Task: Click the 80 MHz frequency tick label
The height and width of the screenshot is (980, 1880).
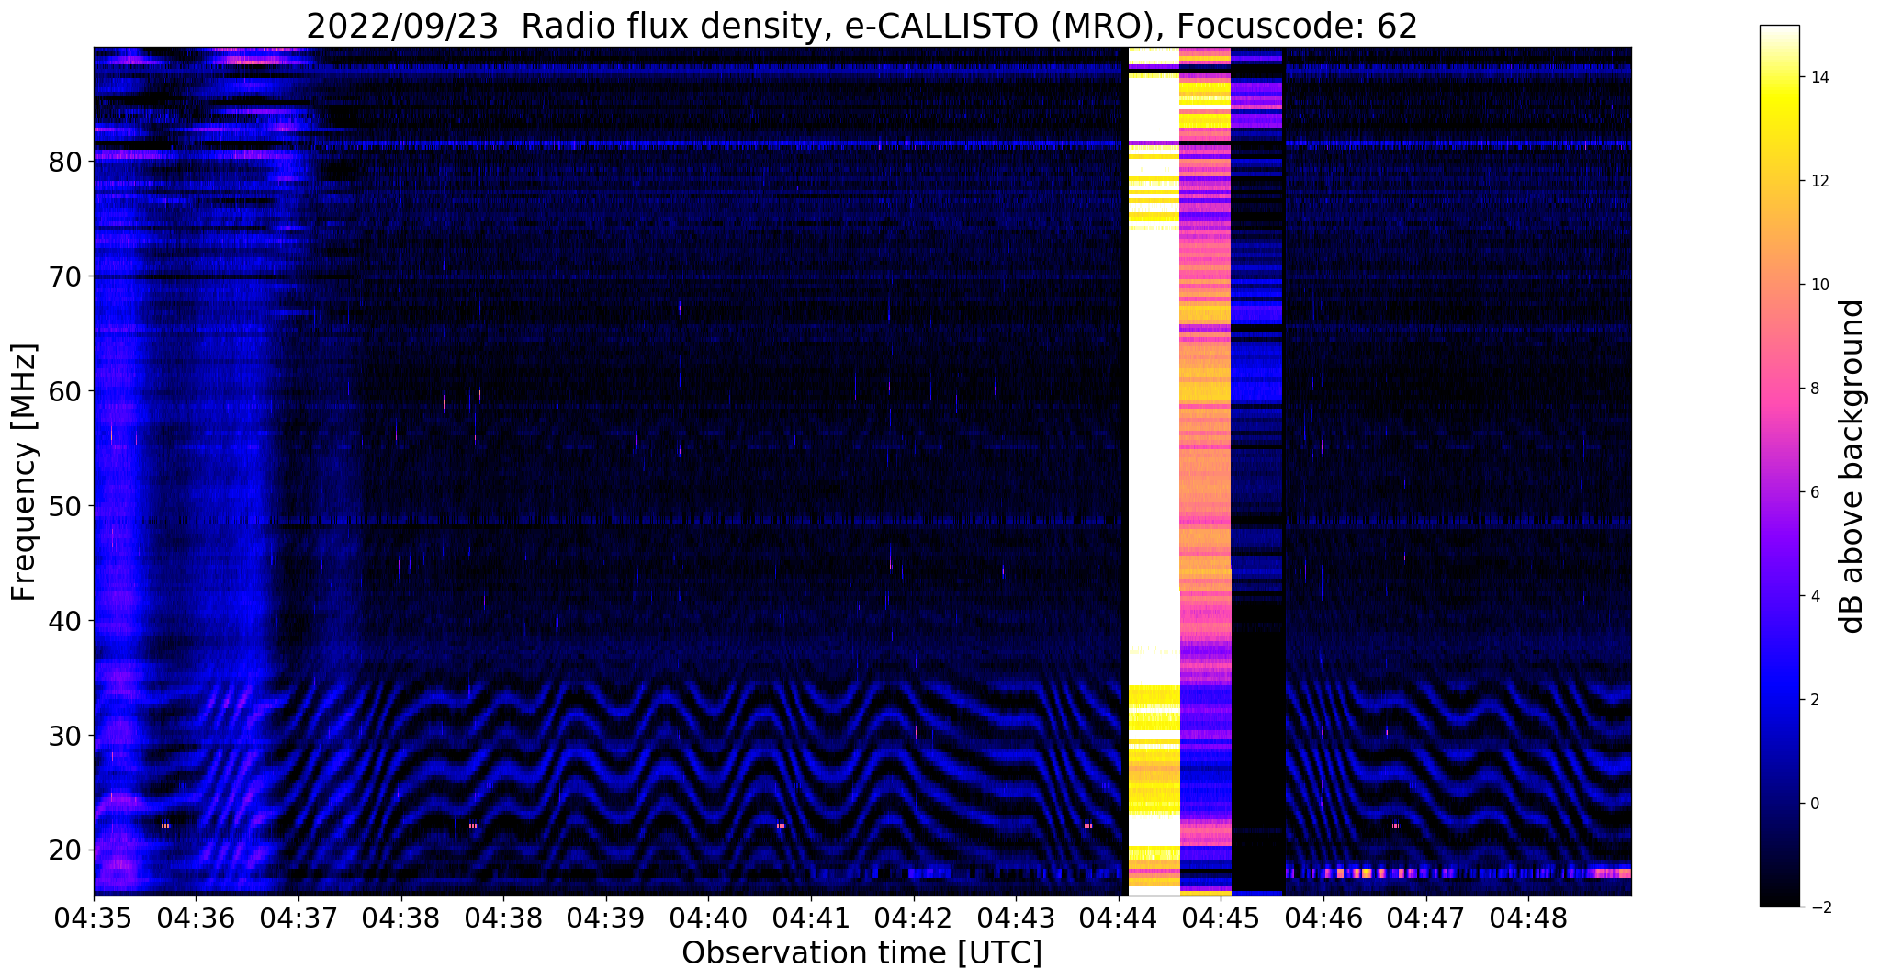Action: (x=65, y=163)
